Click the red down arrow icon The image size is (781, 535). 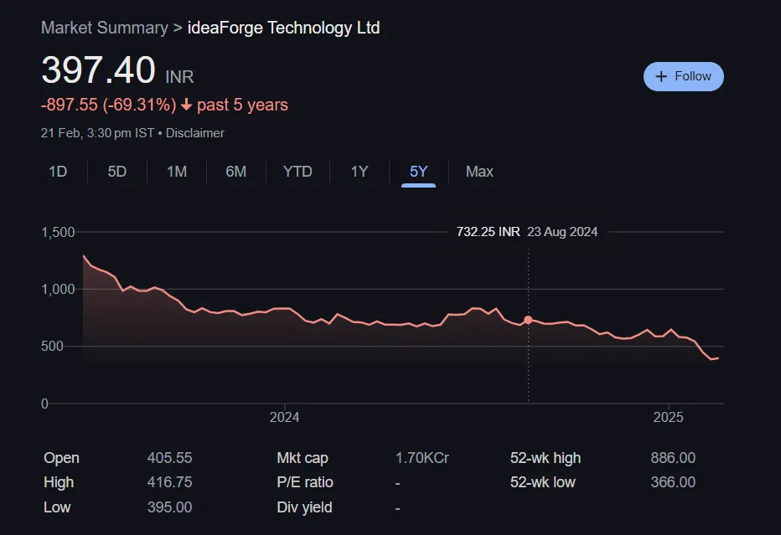186,105
